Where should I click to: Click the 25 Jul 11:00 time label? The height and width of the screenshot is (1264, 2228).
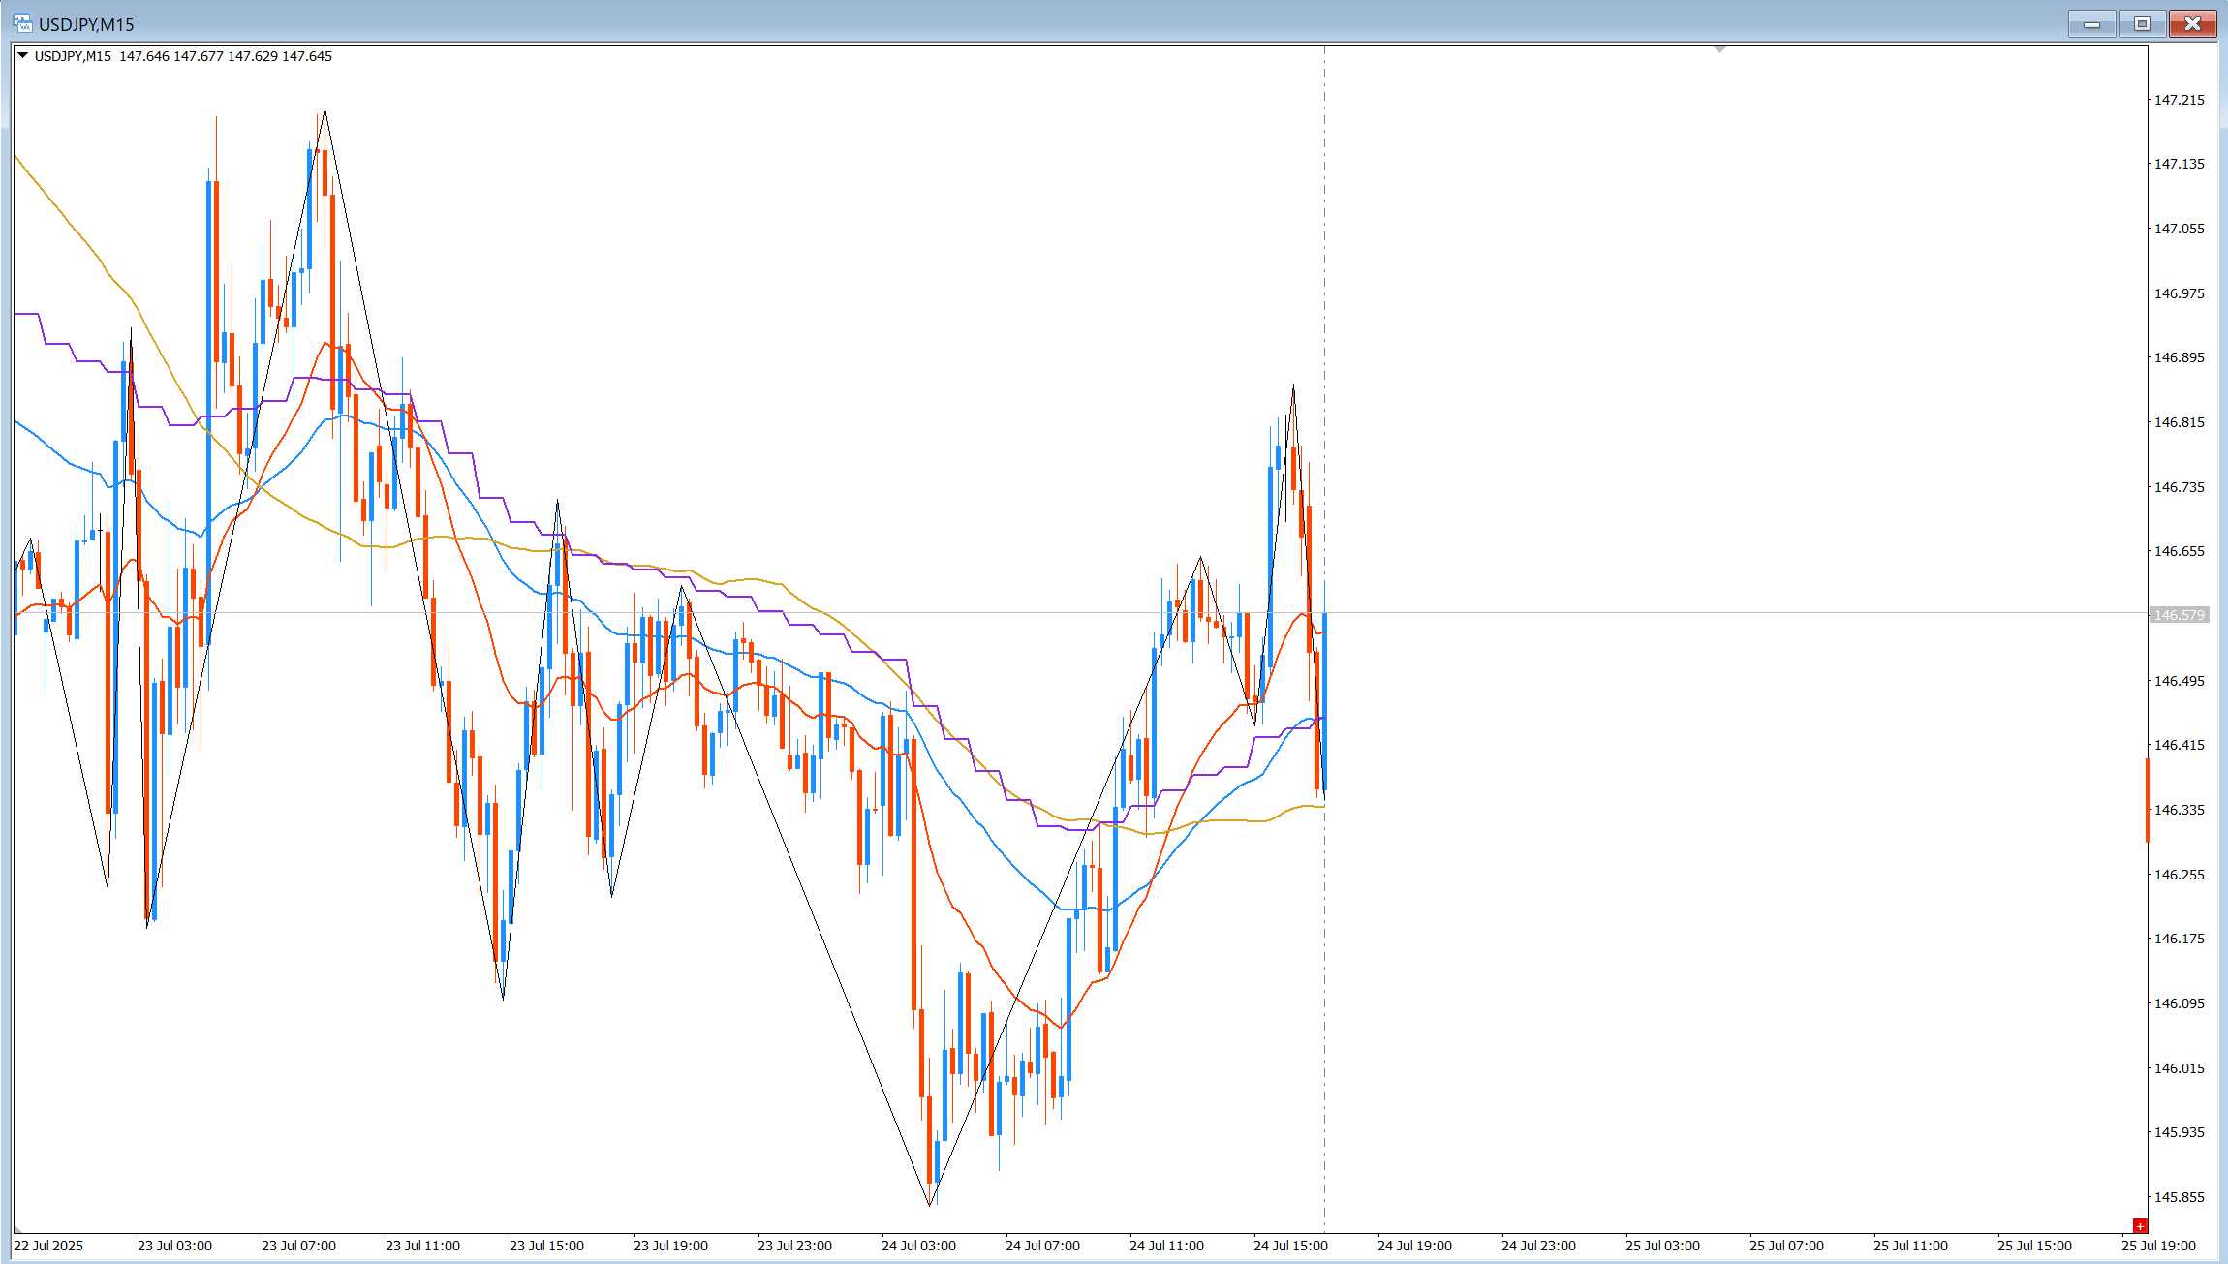[x=1910, y=1246]
